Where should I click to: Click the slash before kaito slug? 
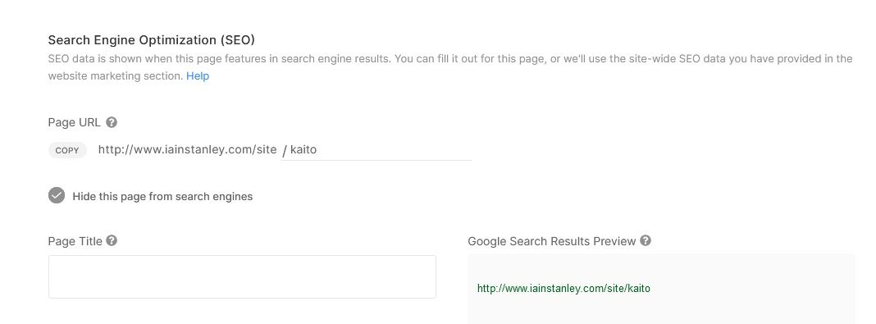(x=285, y=150)
